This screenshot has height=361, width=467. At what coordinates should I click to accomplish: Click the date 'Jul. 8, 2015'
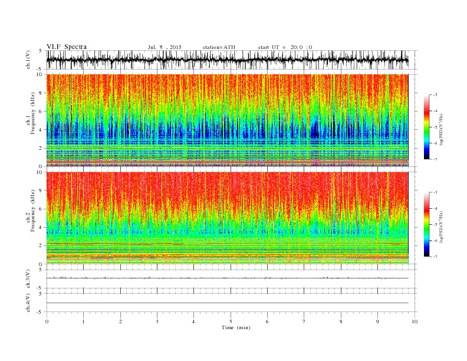click(x=165, y=47)
